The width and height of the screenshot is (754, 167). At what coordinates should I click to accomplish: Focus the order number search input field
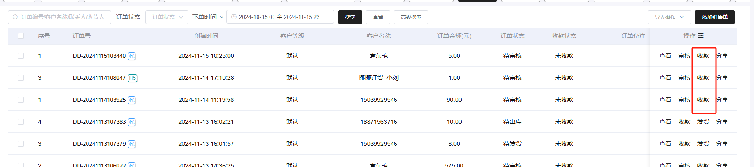tap(60, 17)
